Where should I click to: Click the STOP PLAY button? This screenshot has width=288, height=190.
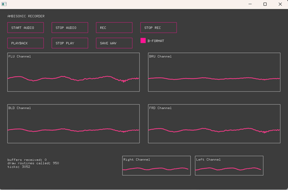[x=70, y=43]
